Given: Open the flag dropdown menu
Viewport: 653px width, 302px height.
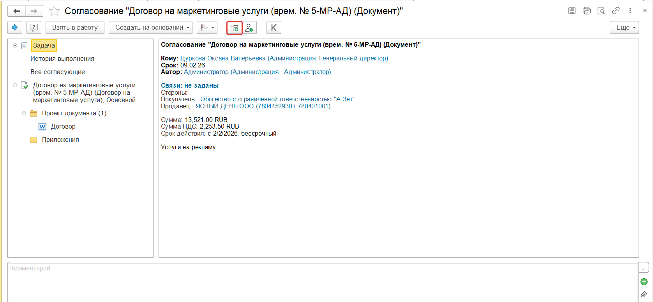Looking at the screenshot, I should tap(207, 28).
